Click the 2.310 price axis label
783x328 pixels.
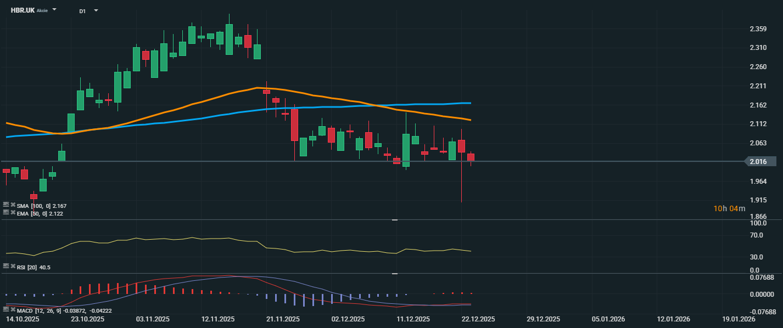tap(758, 48)
